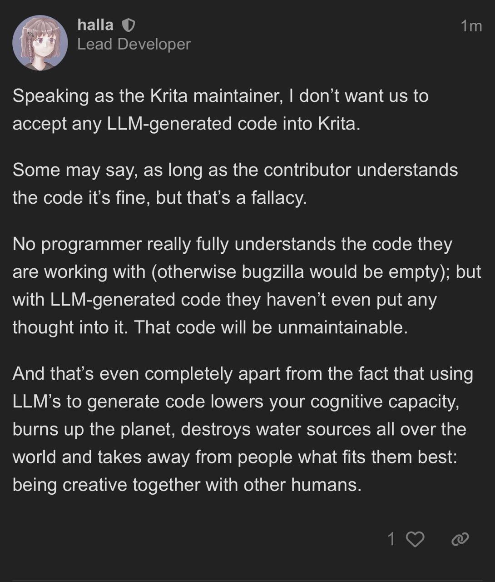
Task: Open halla's profile avatar picture
Action: click(40, 43)
